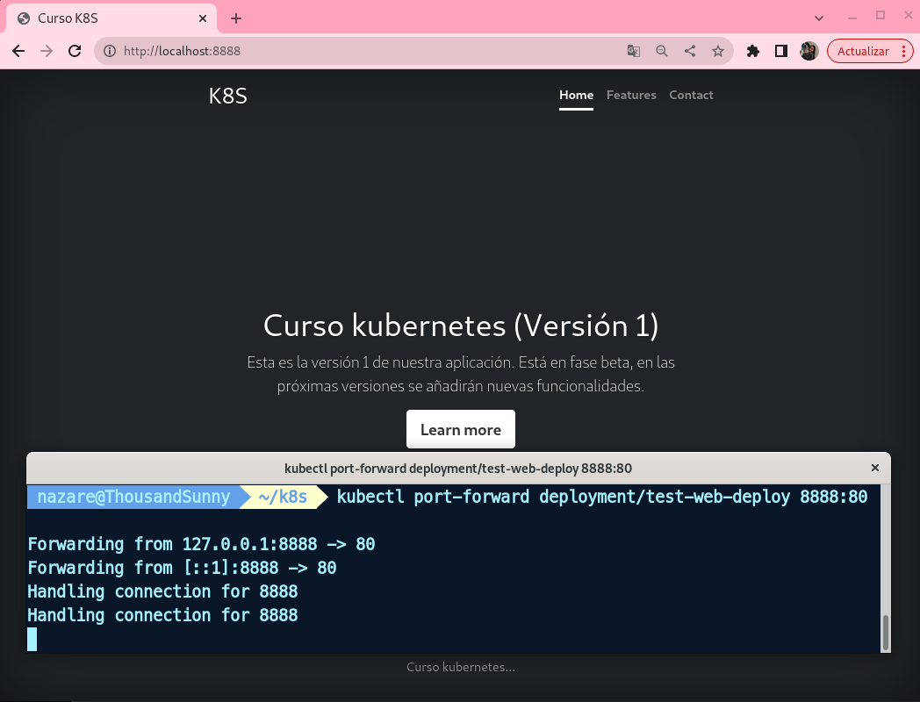This screenshot has height=702, width=920.
Task: Click the Actualizar update button
Action: coord(863,52)
